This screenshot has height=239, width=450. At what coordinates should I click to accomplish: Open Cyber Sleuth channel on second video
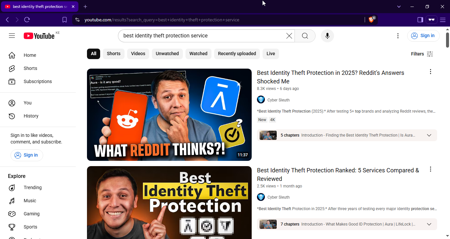tap(278, 197)
